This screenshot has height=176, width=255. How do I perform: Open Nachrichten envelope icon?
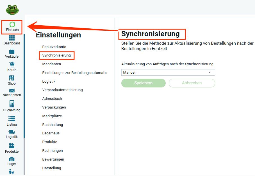click(12, 91)
